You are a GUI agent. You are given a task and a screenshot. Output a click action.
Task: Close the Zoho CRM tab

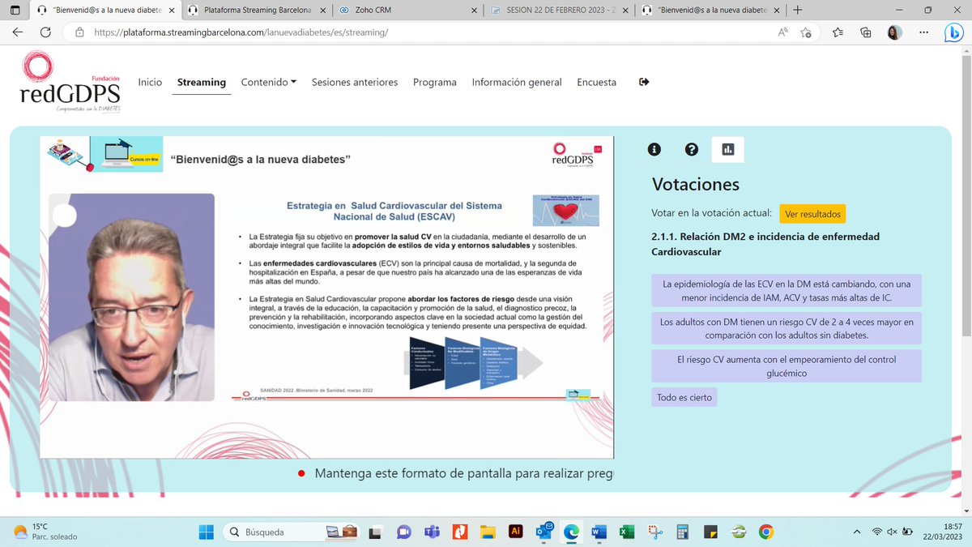click(475, 11)
